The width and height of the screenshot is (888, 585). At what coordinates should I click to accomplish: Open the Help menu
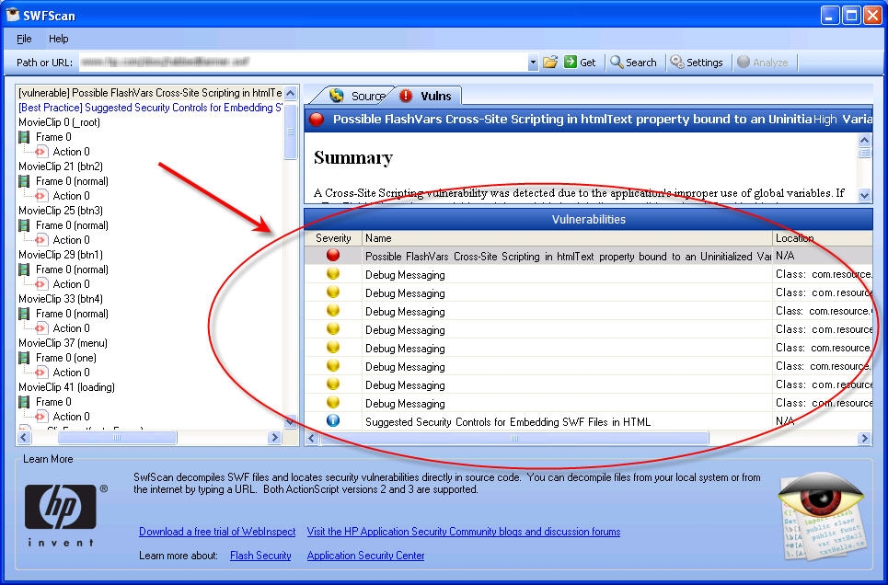click(59, 39)
